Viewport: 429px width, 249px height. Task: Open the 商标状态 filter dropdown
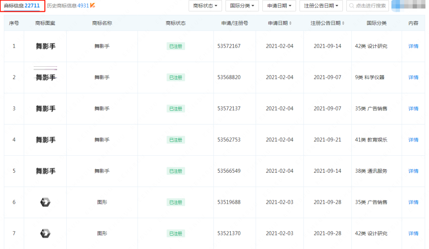click(x=205, y=6)
